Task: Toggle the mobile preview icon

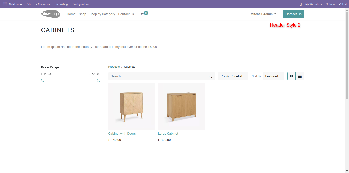Action: point(301,4)
